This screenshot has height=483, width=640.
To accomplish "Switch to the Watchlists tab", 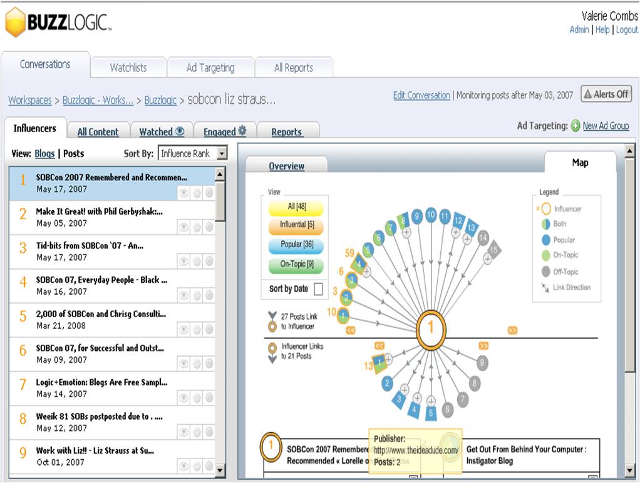I will click(x=128, y=68).
